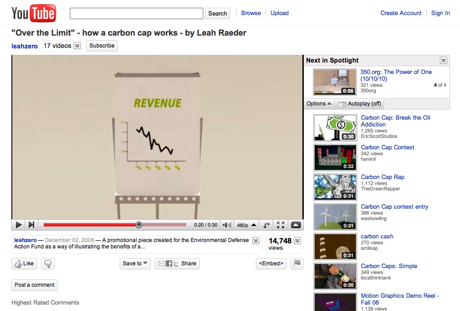Click the main video frame

pos(157,137)
